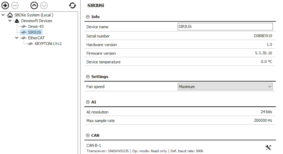Click the Dewe-43 waveform icon
Image resolution: width=283 pixels, height=154 pixels.
point(24,27)
